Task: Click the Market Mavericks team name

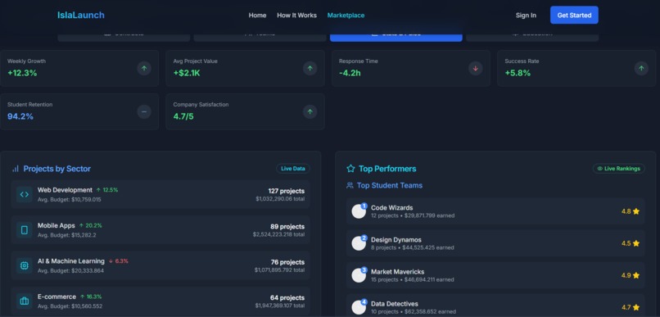Action: (397, 271)
